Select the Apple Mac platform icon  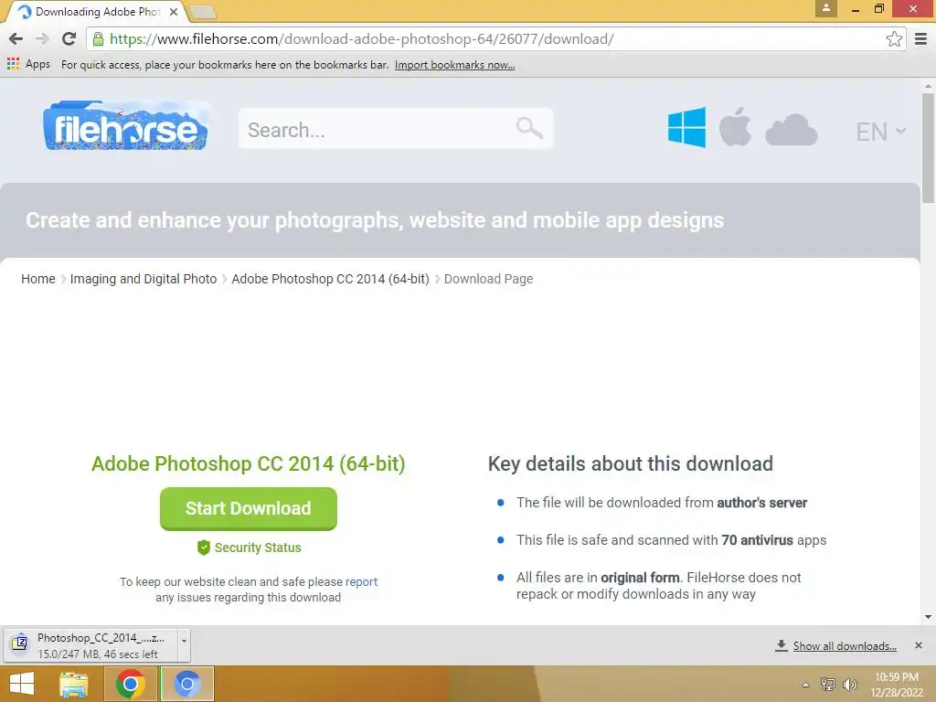point(735,126)
